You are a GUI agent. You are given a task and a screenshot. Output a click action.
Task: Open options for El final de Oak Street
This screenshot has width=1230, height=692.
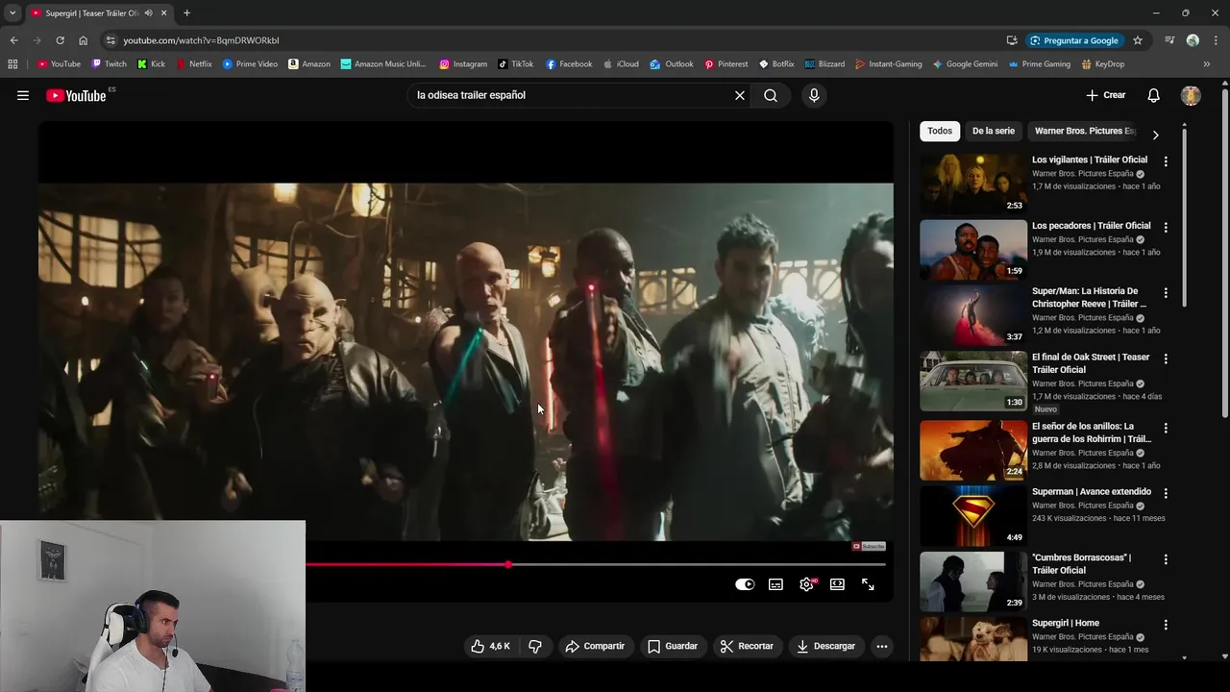(1166, 358)
